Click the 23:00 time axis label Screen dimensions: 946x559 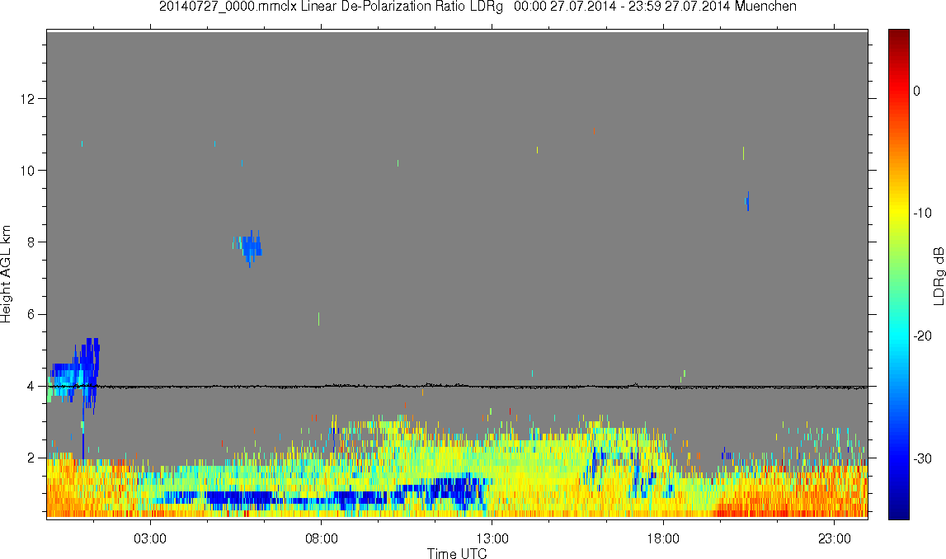coord(835,538)
